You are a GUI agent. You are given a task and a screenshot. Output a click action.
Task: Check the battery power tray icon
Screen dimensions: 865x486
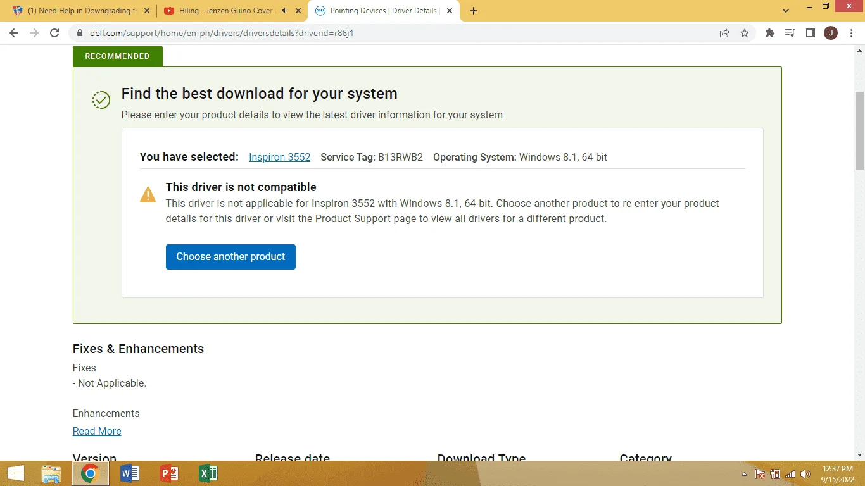coord(775,474)
